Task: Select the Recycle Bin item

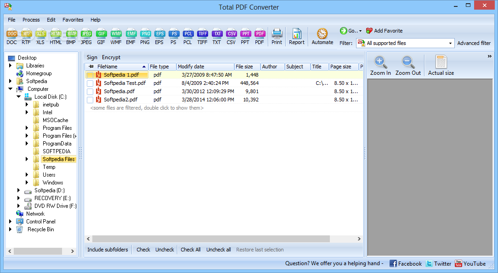Action: pos(40,229)
